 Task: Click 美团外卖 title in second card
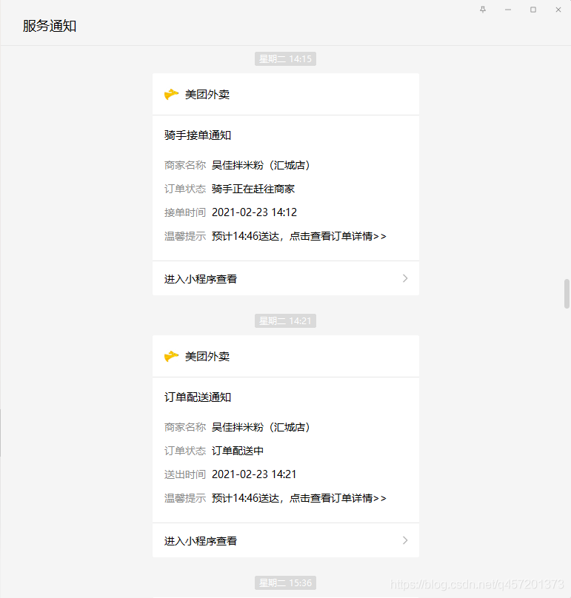point(207,357)
